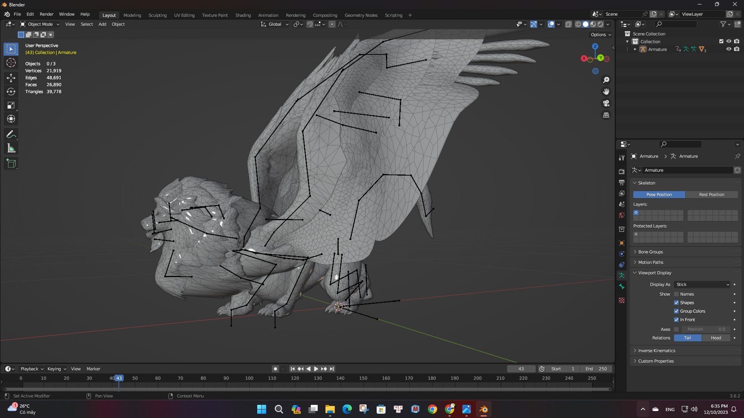
Task: Switch to Sculpting workspace tab
Action: [x=157, y=15]
